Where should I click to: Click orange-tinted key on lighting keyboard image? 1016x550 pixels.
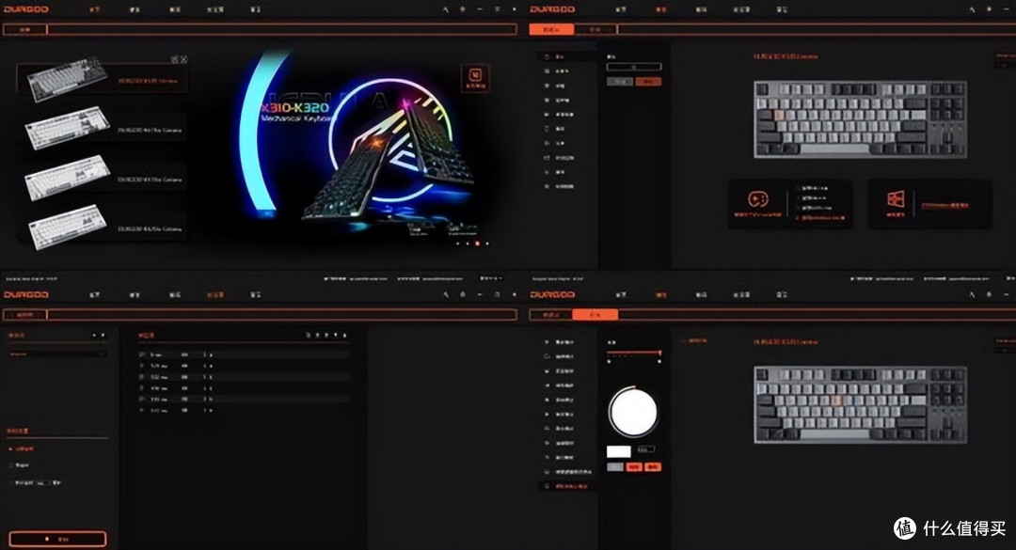click(x=836, y=401)
